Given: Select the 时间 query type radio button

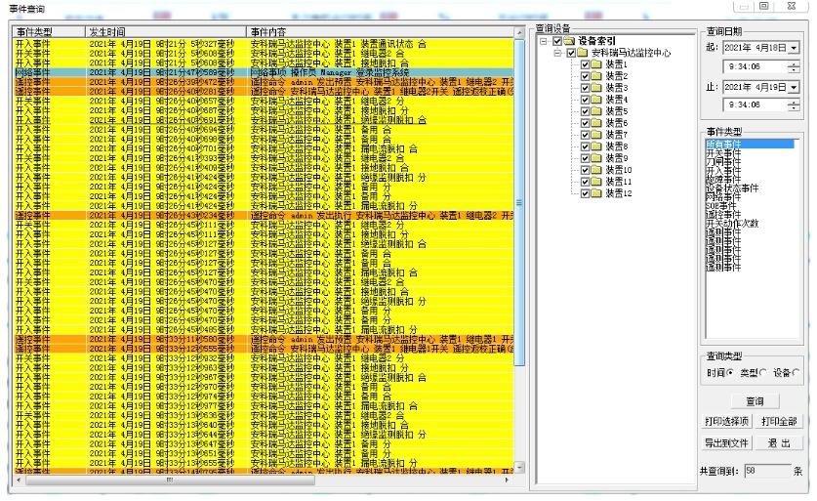Looking at the screenshot, I should [730, 373].
